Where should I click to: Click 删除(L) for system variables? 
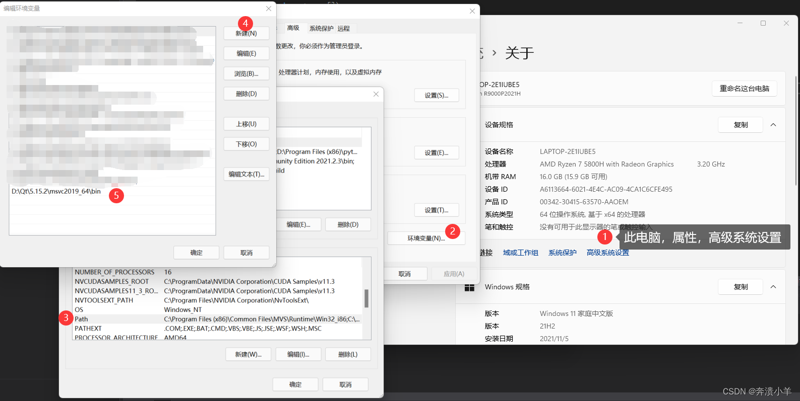click(348, 354)
